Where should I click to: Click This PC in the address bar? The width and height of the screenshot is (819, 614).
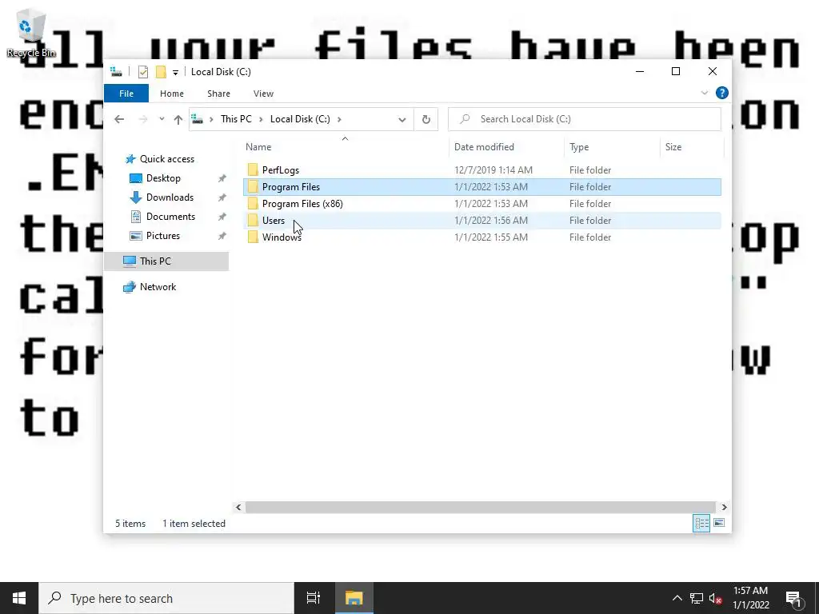tap(236, 119)
